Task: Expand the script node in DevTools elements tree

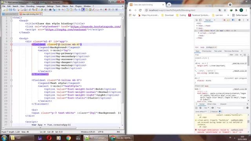Action: pyautogui.click(x=199, y=33)
